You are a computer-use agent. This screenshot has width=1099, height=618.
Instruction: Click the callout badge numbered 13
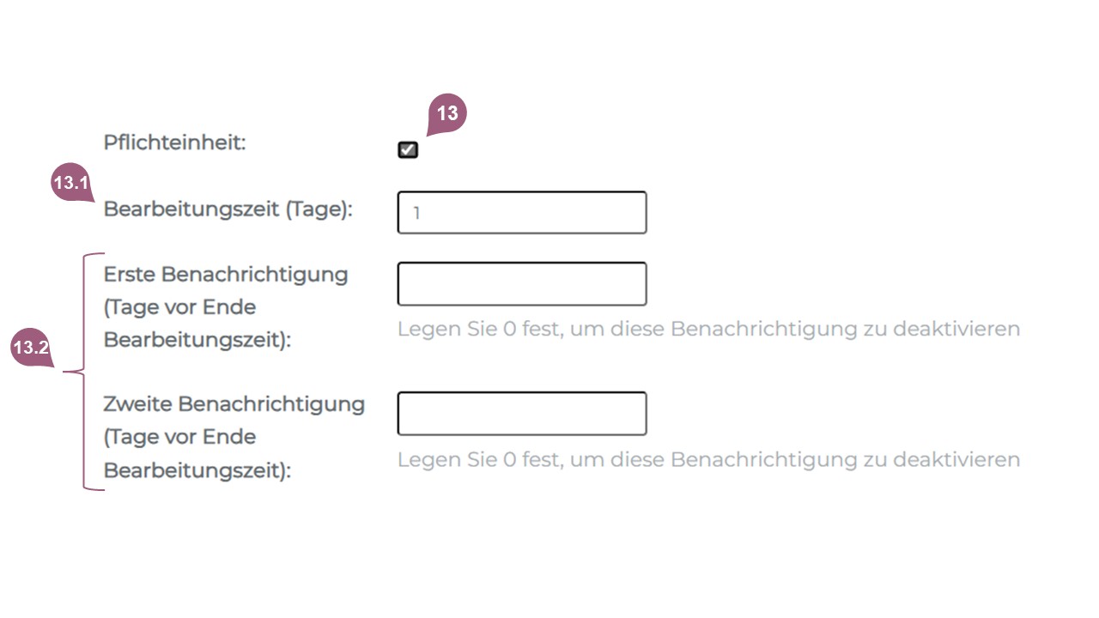tap(446, 114)
